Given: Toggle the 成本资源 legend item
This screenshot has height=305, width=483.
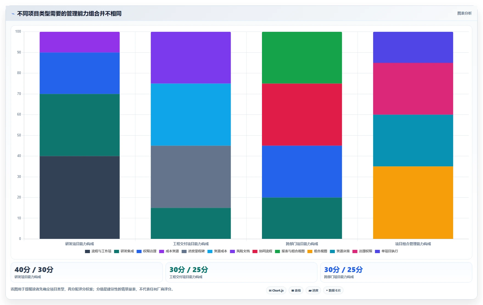Looking at the screenshot, I should tap(169, 251).
